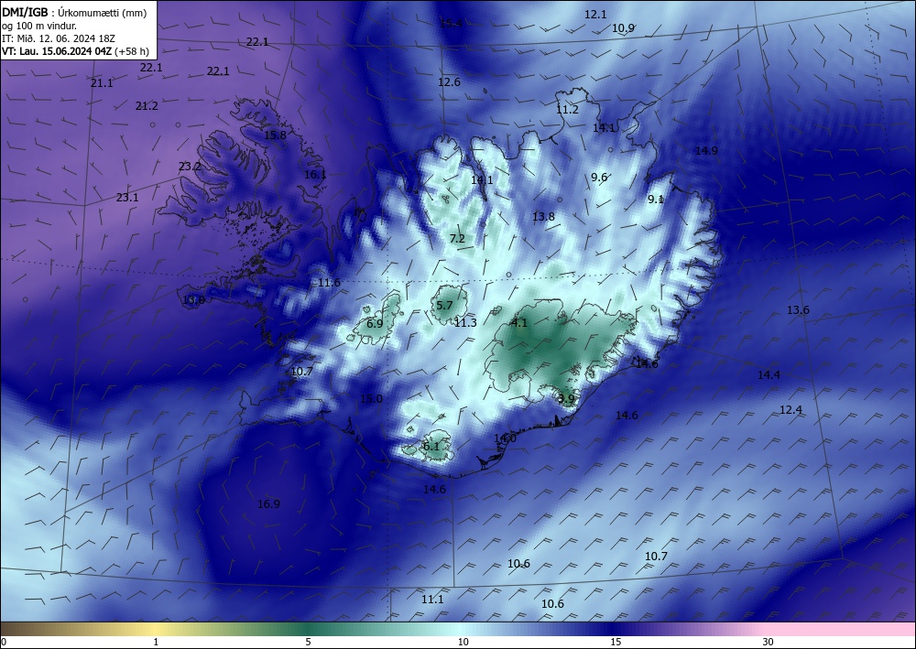
Task: Click the '13.6' value east of Iceland
Action: point(798,310)
